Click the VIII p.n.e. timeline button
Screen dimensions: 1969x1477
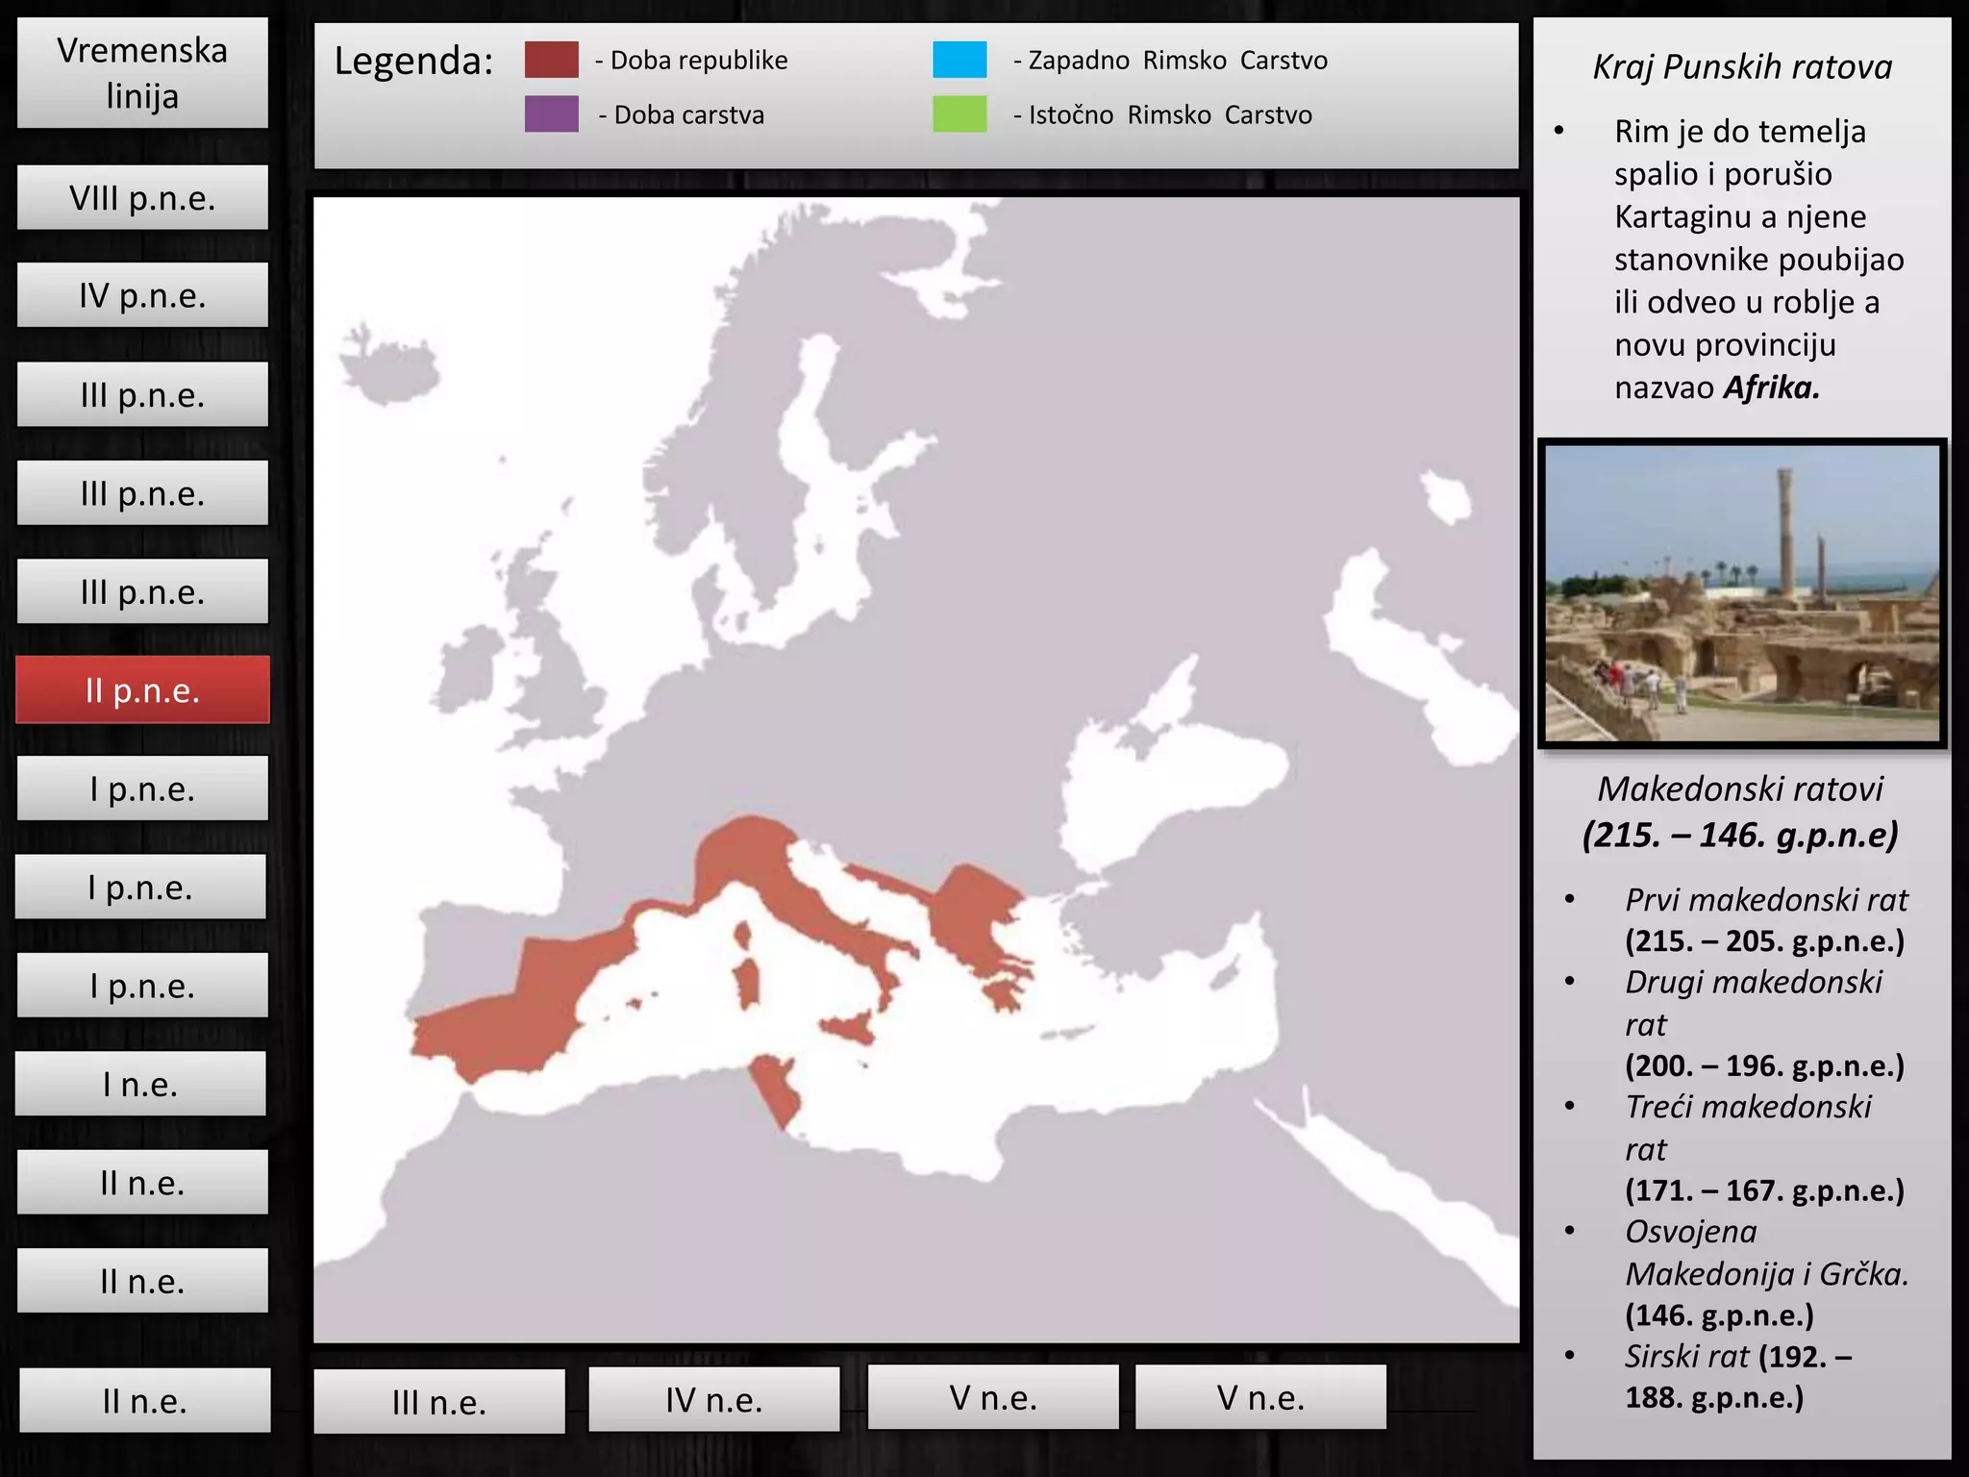(x=142, y=198)
